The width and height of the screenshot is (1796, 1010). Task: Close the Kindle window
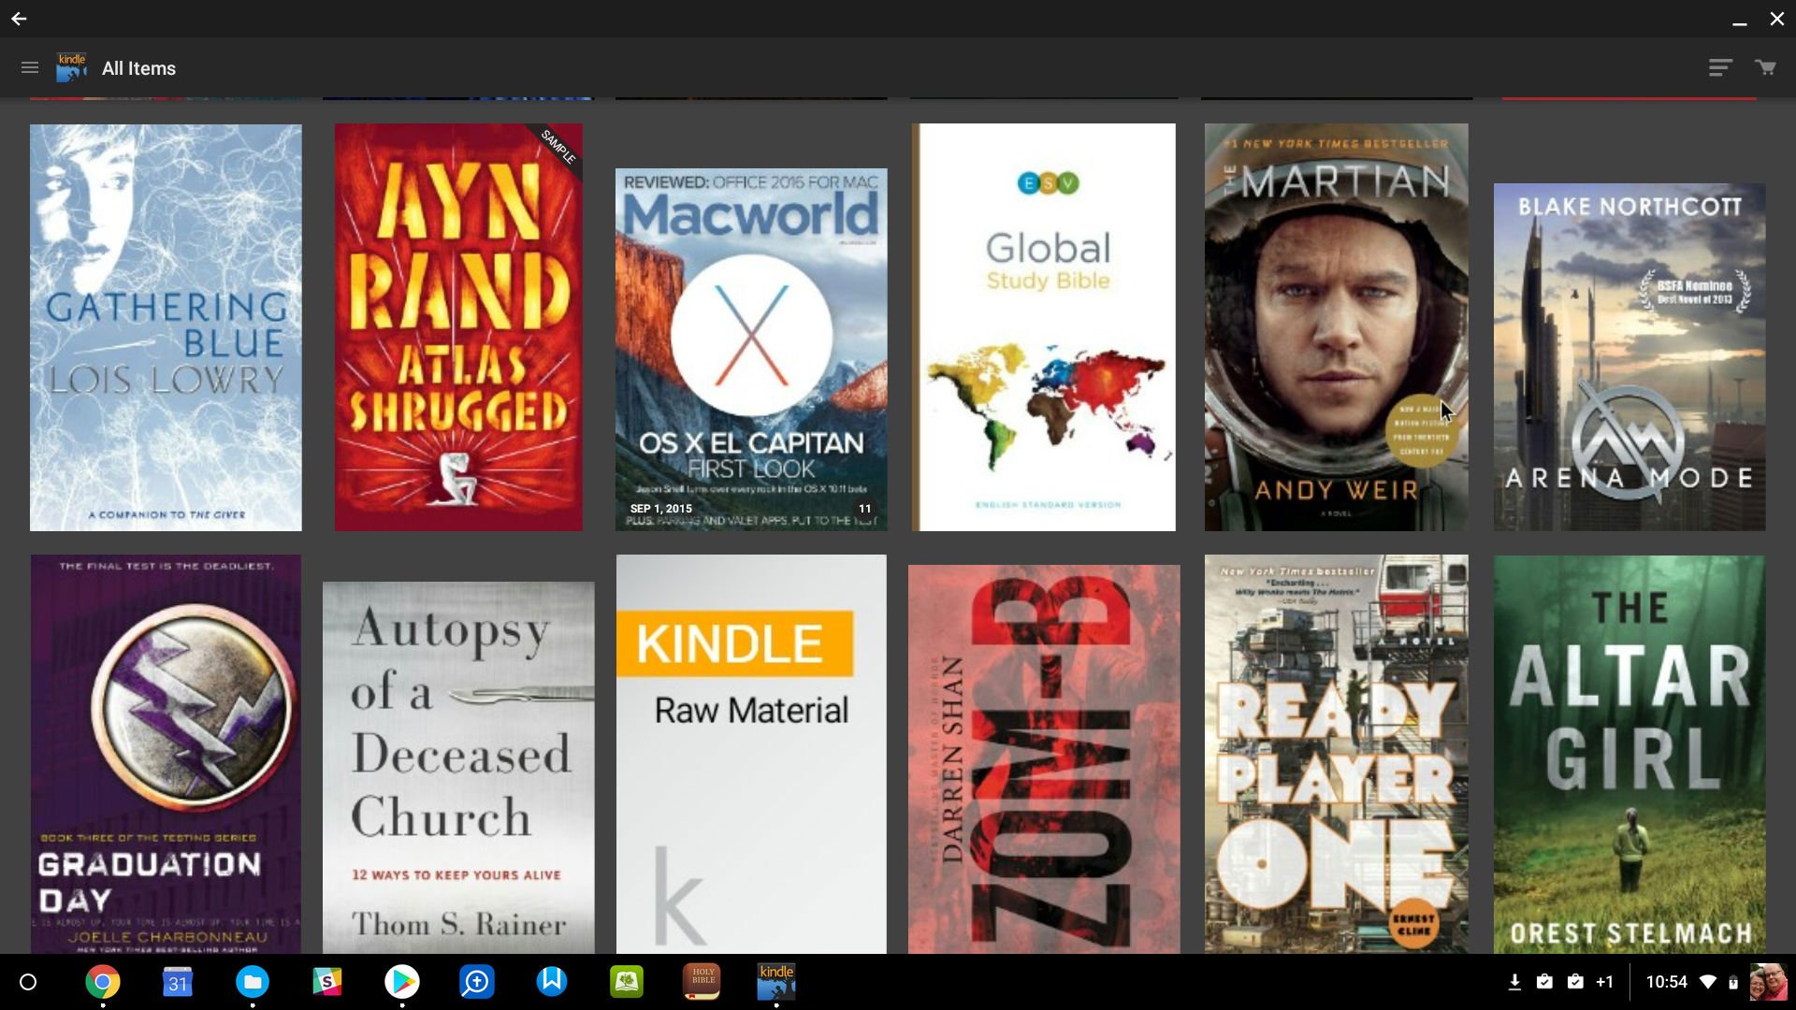pos(1776,19)
